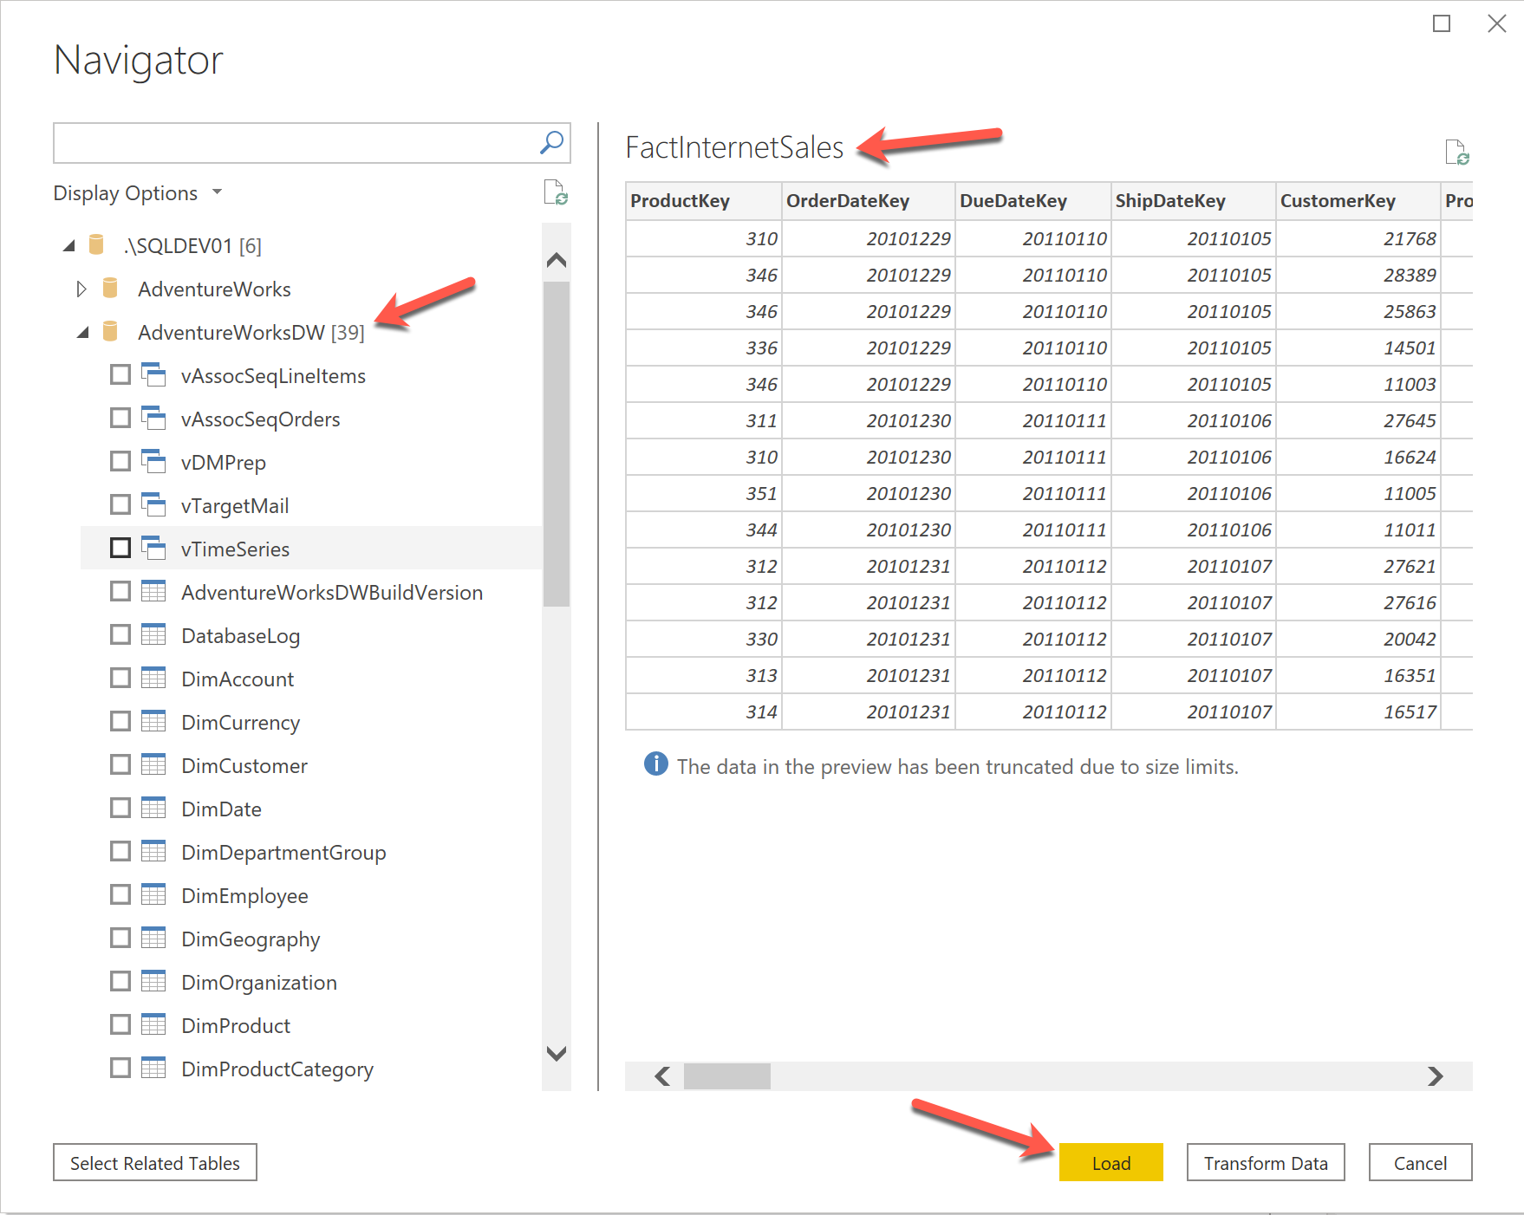Click the vDMPrep view icon
Screen dimensions: 1524x1215
pos(153,461)
